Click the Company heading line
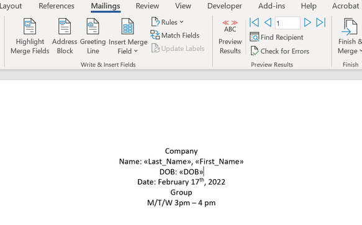 [181, 151]
